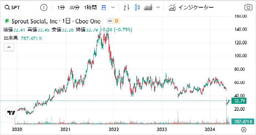Switch to the 1時間 timeframe
Viewport: 256px width, 135px height.
click(x=90, y=7)
